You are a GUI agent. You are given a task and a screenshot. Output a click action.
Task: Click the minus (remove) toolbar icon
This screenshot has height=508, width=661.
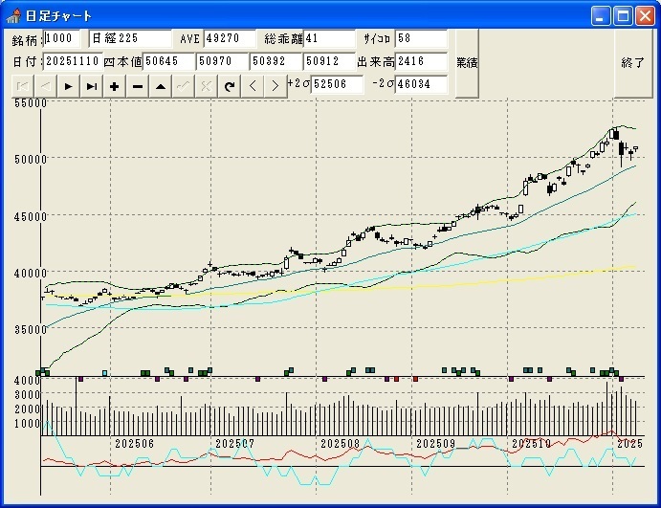pos(137,86)
